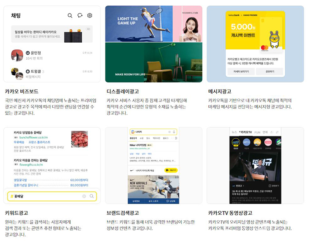The height and width of the screenshot is (244, 309).
Task: Open the 뉴스 tab in 카카오TV preview
Action: click(x=234, y=132)
